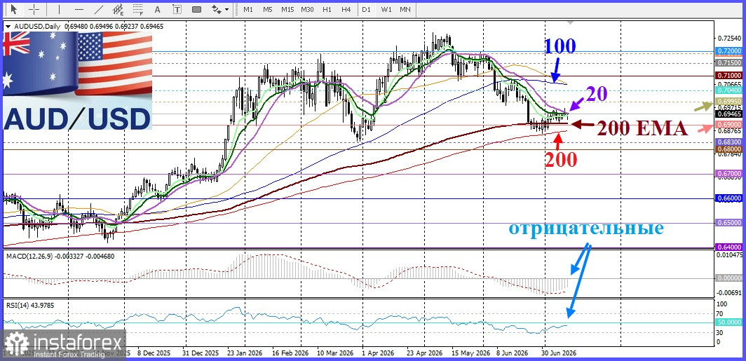746x361 pixels.
Task: Click the 0.65000 price level label
Action: [x=729, y=223]
